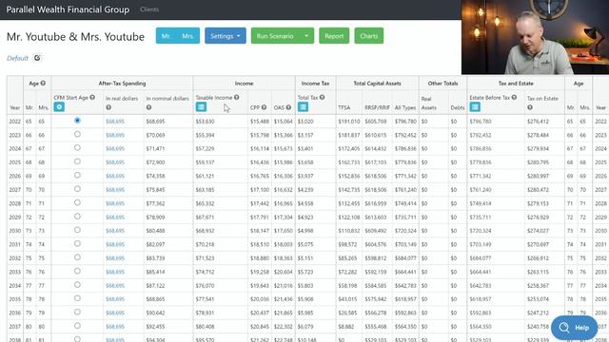Click CFM Start Age settings icon button

(59, 106)
